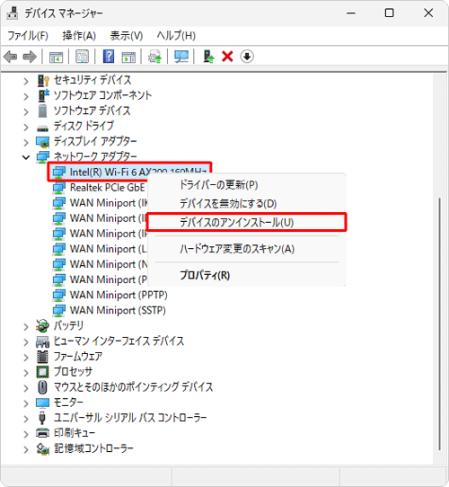
Task: Click the プロセッサ category icon
Action: pos(42,372)
